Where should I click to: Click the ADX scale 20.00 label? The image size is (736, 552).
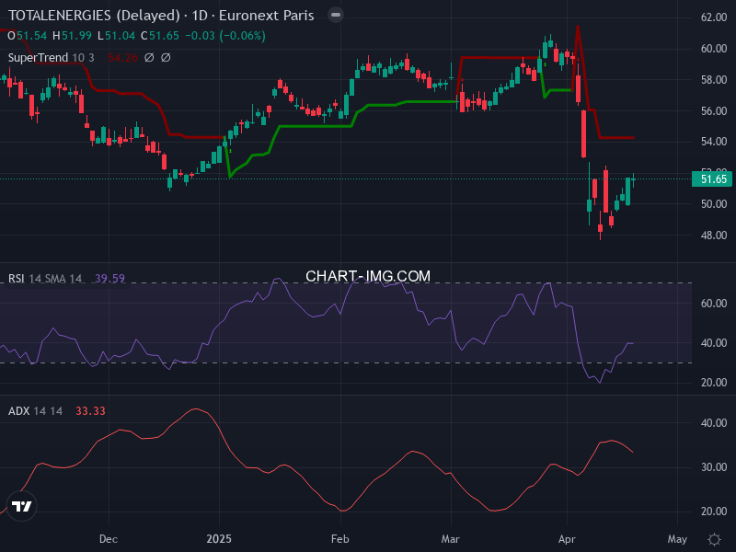pos(714,512)
